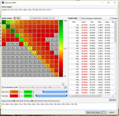The height and width of the screenshot is (116, 119).
Task: Click Equity from slider upper handle
Action: pyautogui.click(x=67, y=92)
